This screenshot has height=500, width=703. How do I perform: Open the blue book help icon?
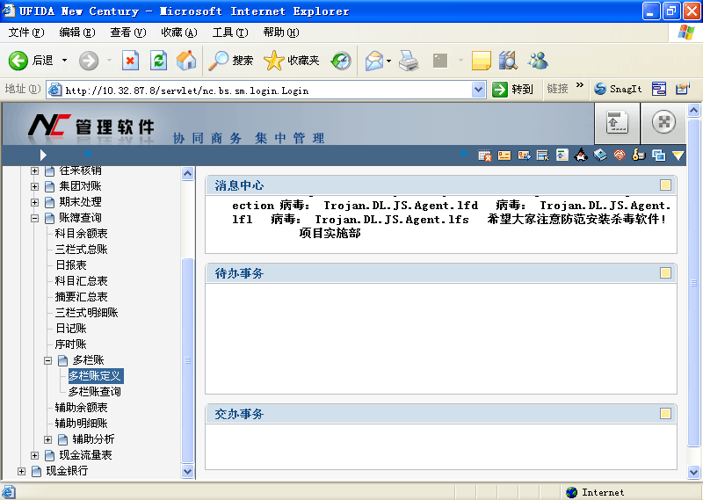click(x=600, y=156)
